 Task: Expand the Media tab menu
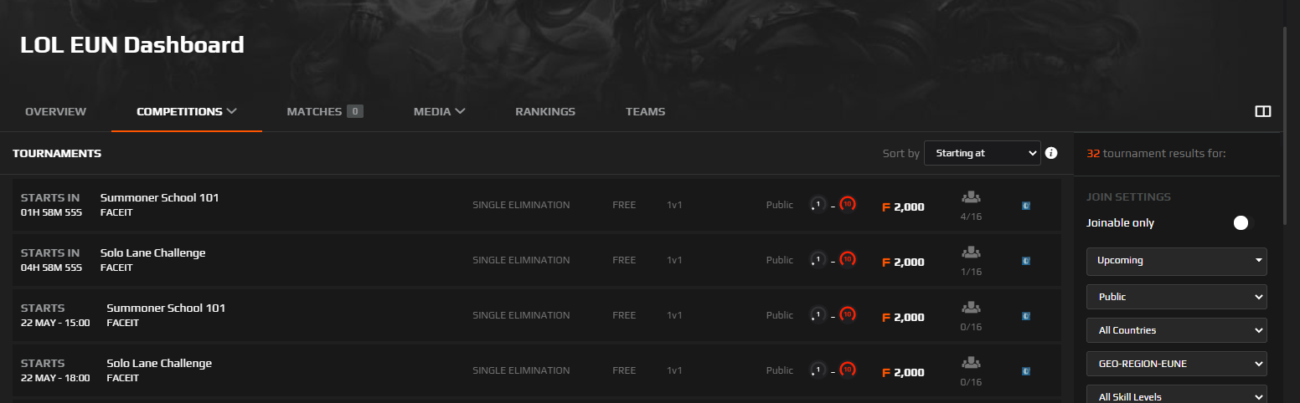click(439, 111)
